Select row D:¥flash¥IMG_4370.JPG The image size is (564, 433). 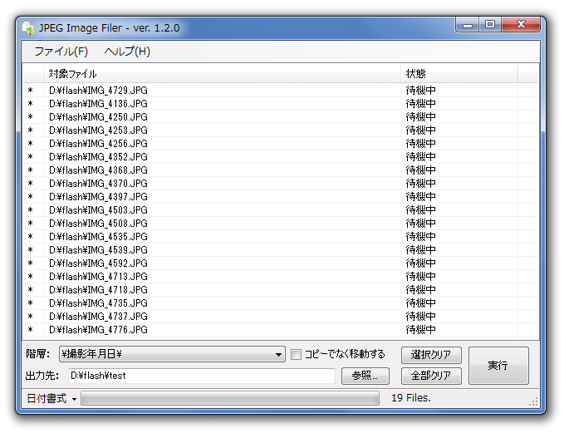(281, 184)
